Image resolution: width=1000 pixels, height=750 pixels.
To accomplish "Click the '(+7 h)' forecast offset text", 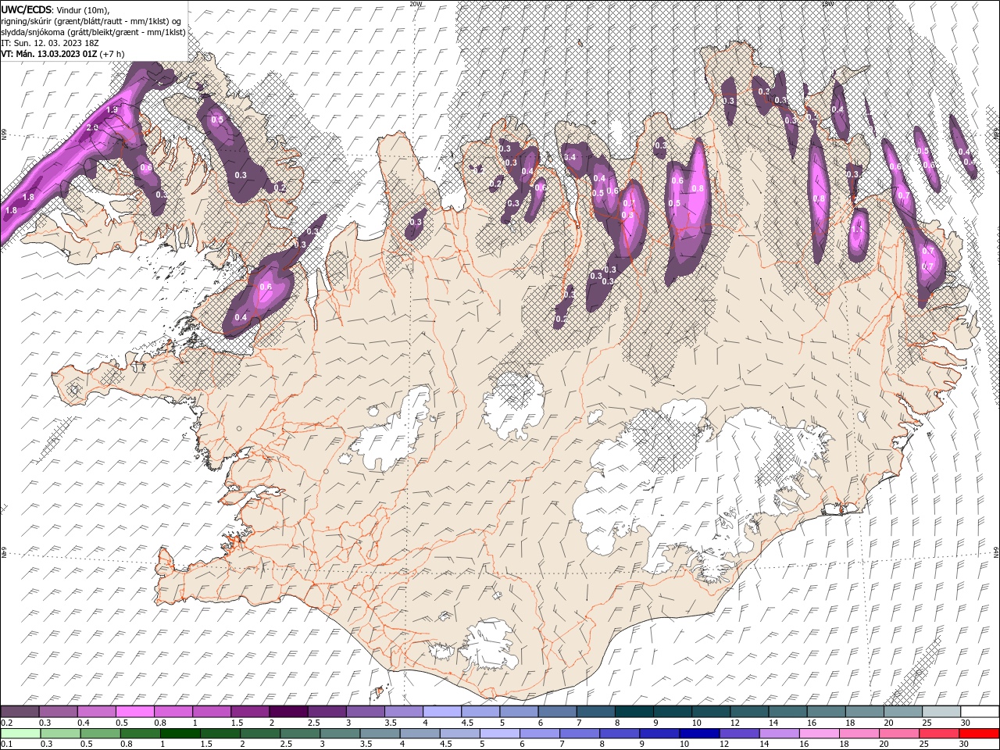I will pos(112,54).
